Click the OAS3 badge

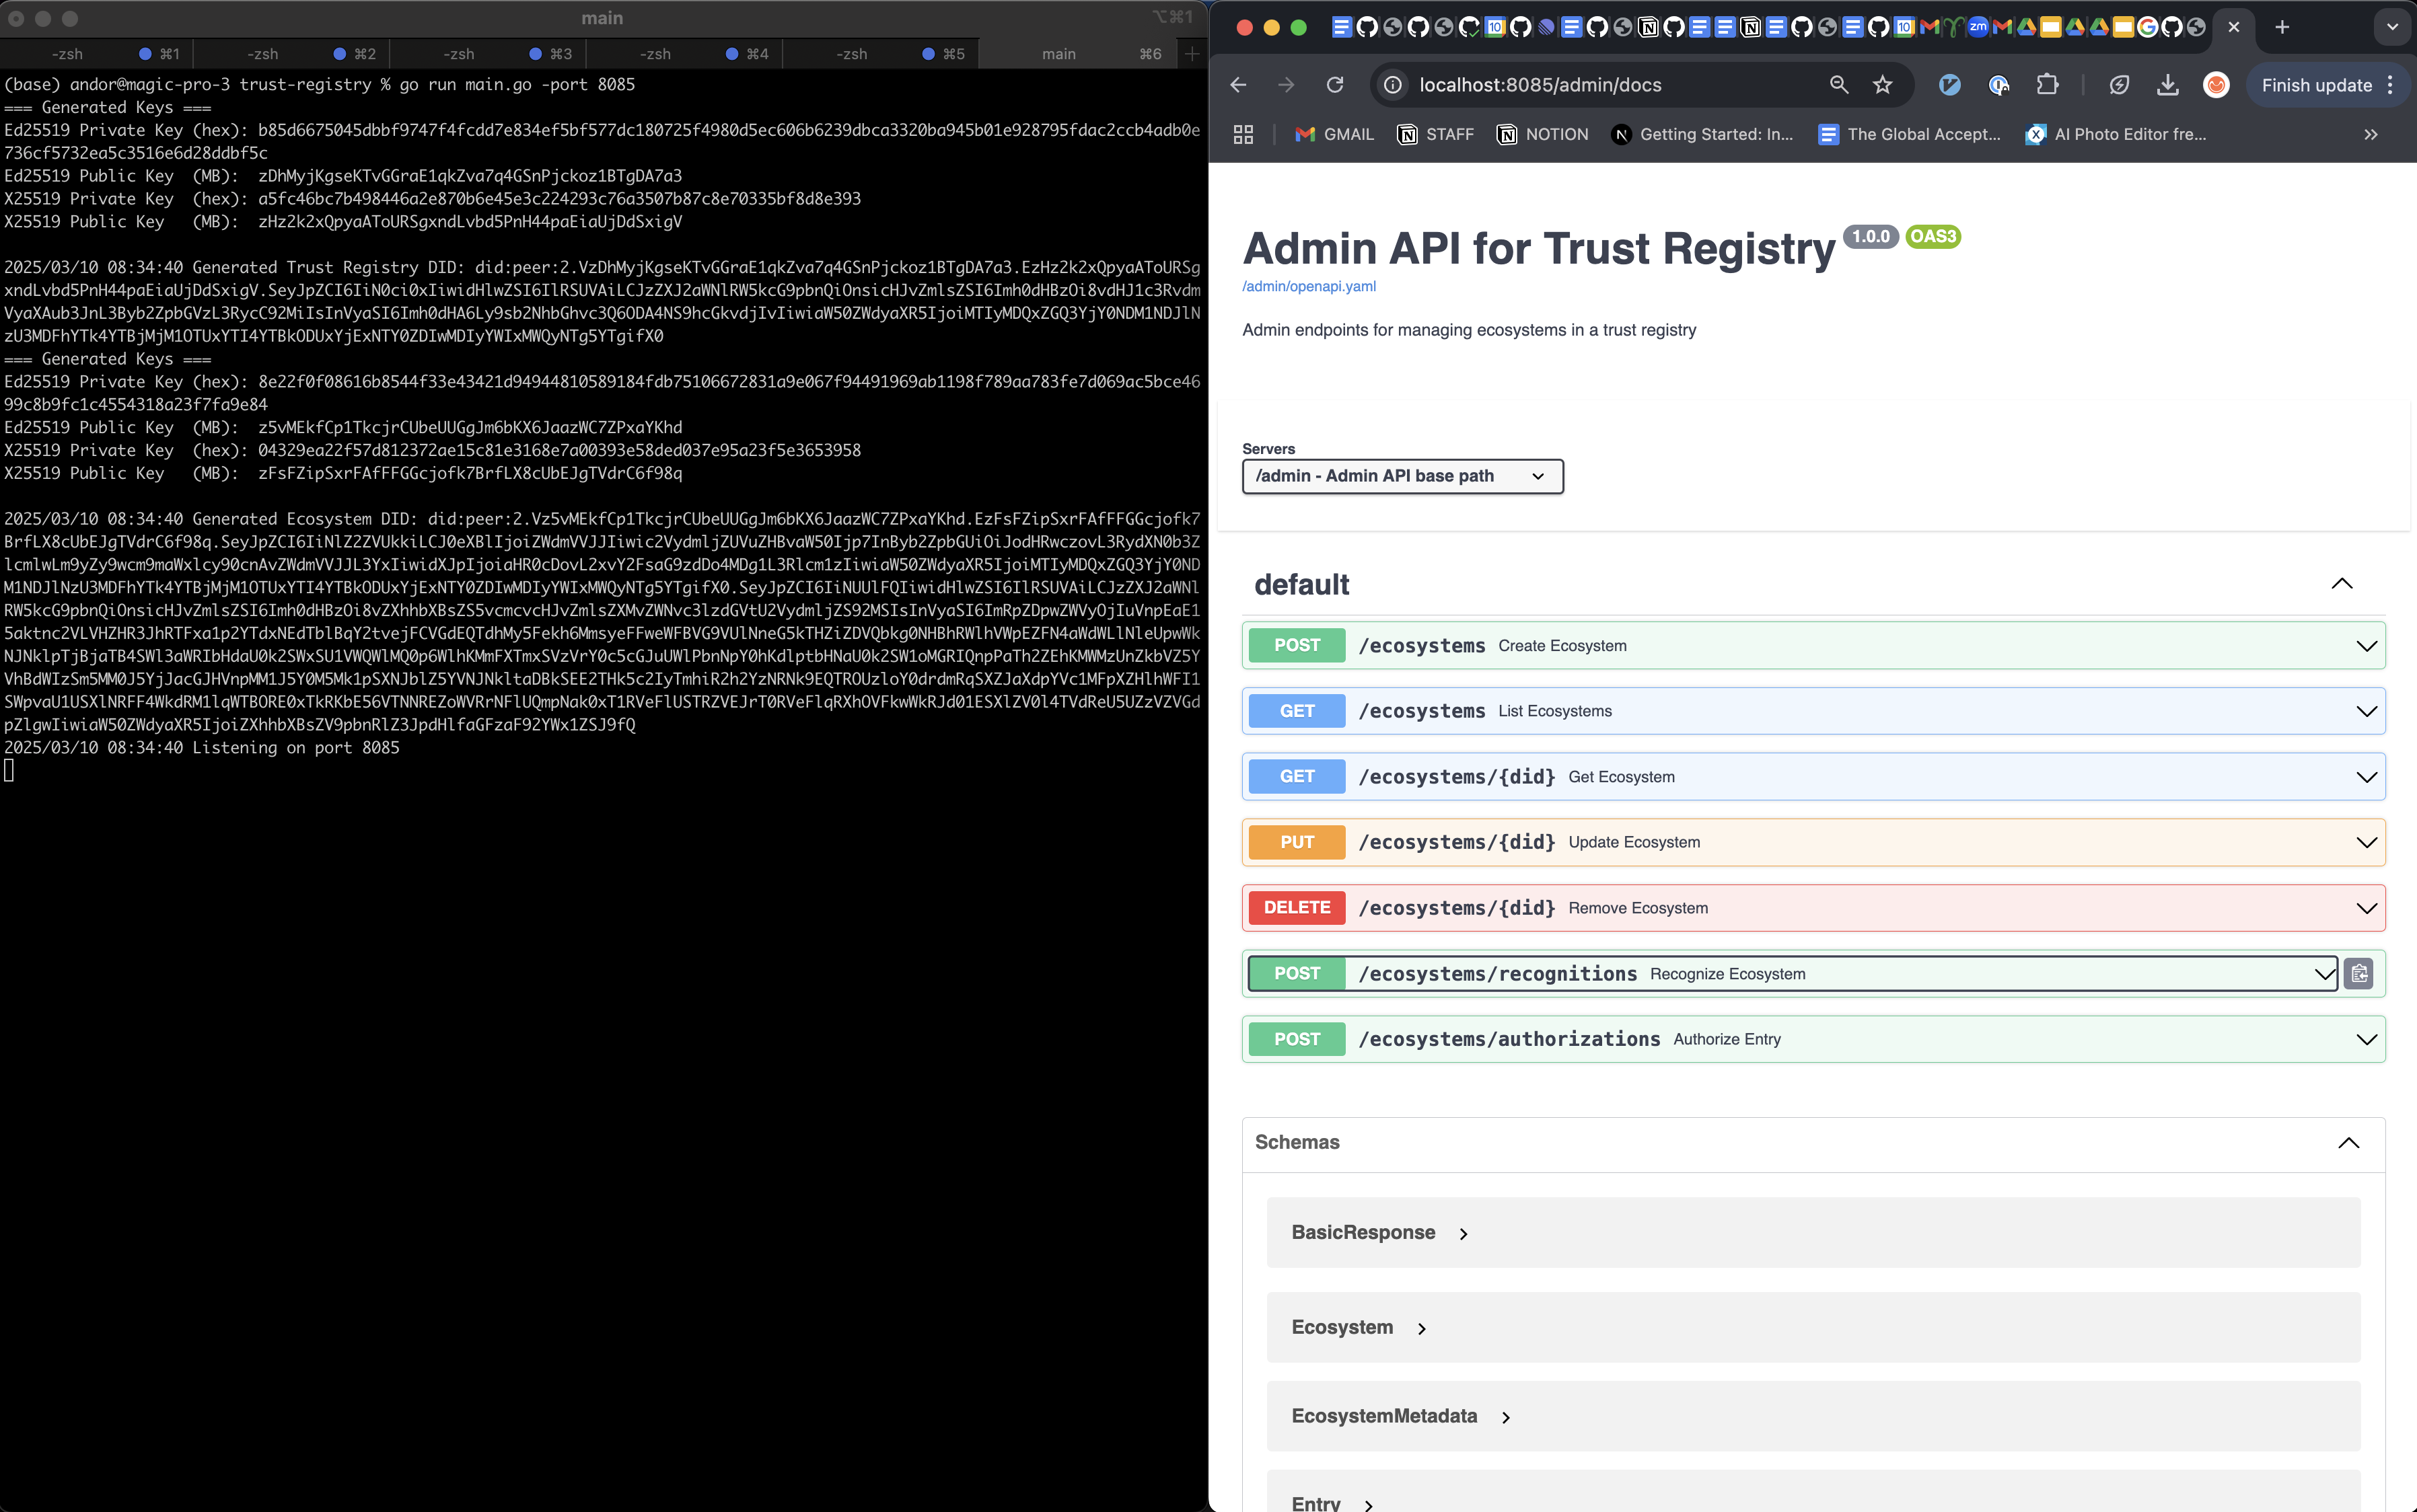coord(1933,237)
